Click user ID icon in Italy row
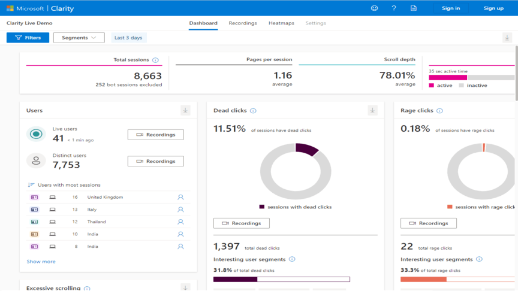This screenshot has width=518, height=291. (34, 210)
